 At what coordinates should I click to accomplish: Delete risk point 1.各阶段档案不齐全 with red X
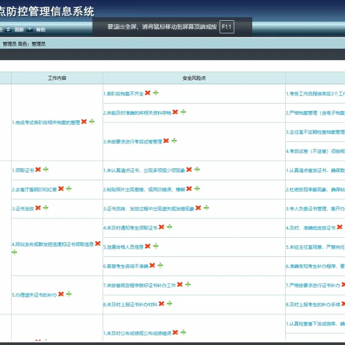point(147,93)
